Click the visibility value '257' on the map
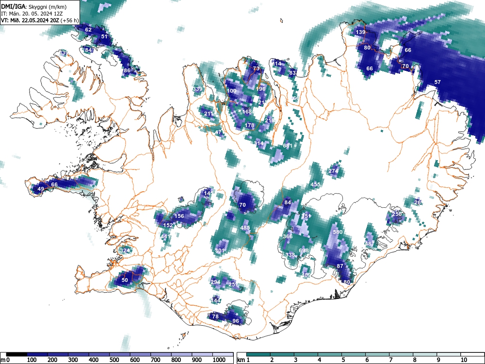Screen dimensions: 485x364 [234, 284]
